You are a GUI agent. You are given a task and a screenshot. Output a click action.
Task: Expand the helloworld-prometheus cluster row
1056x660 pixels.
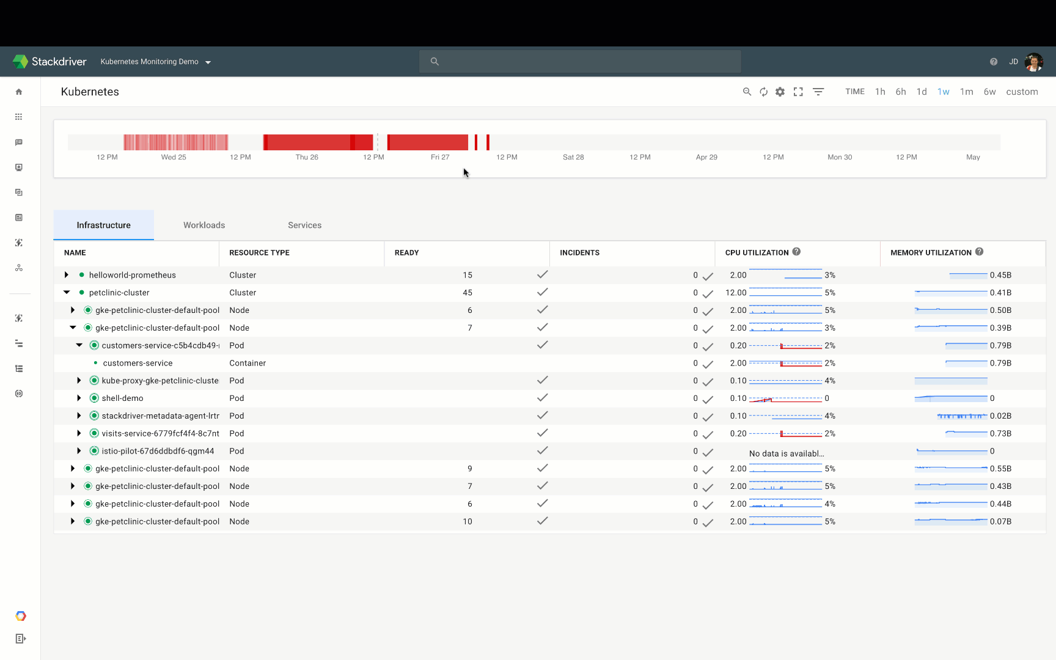[67, 275]
